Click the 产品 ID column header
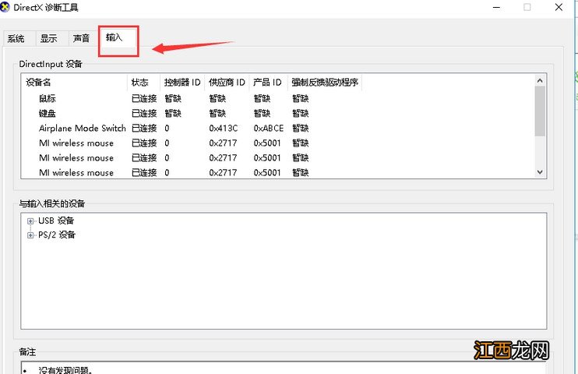The image size is (578, 374). click(268, 83)
